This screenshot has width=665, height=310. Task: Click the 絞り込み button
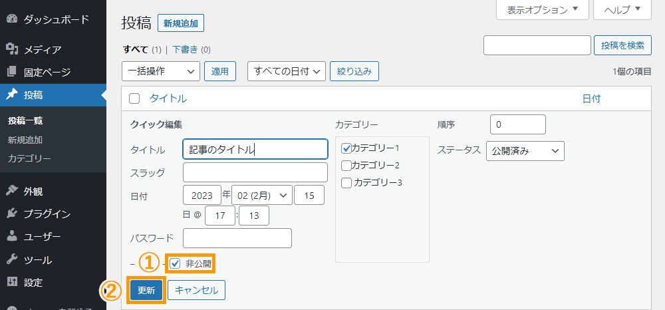click(354, 71)
